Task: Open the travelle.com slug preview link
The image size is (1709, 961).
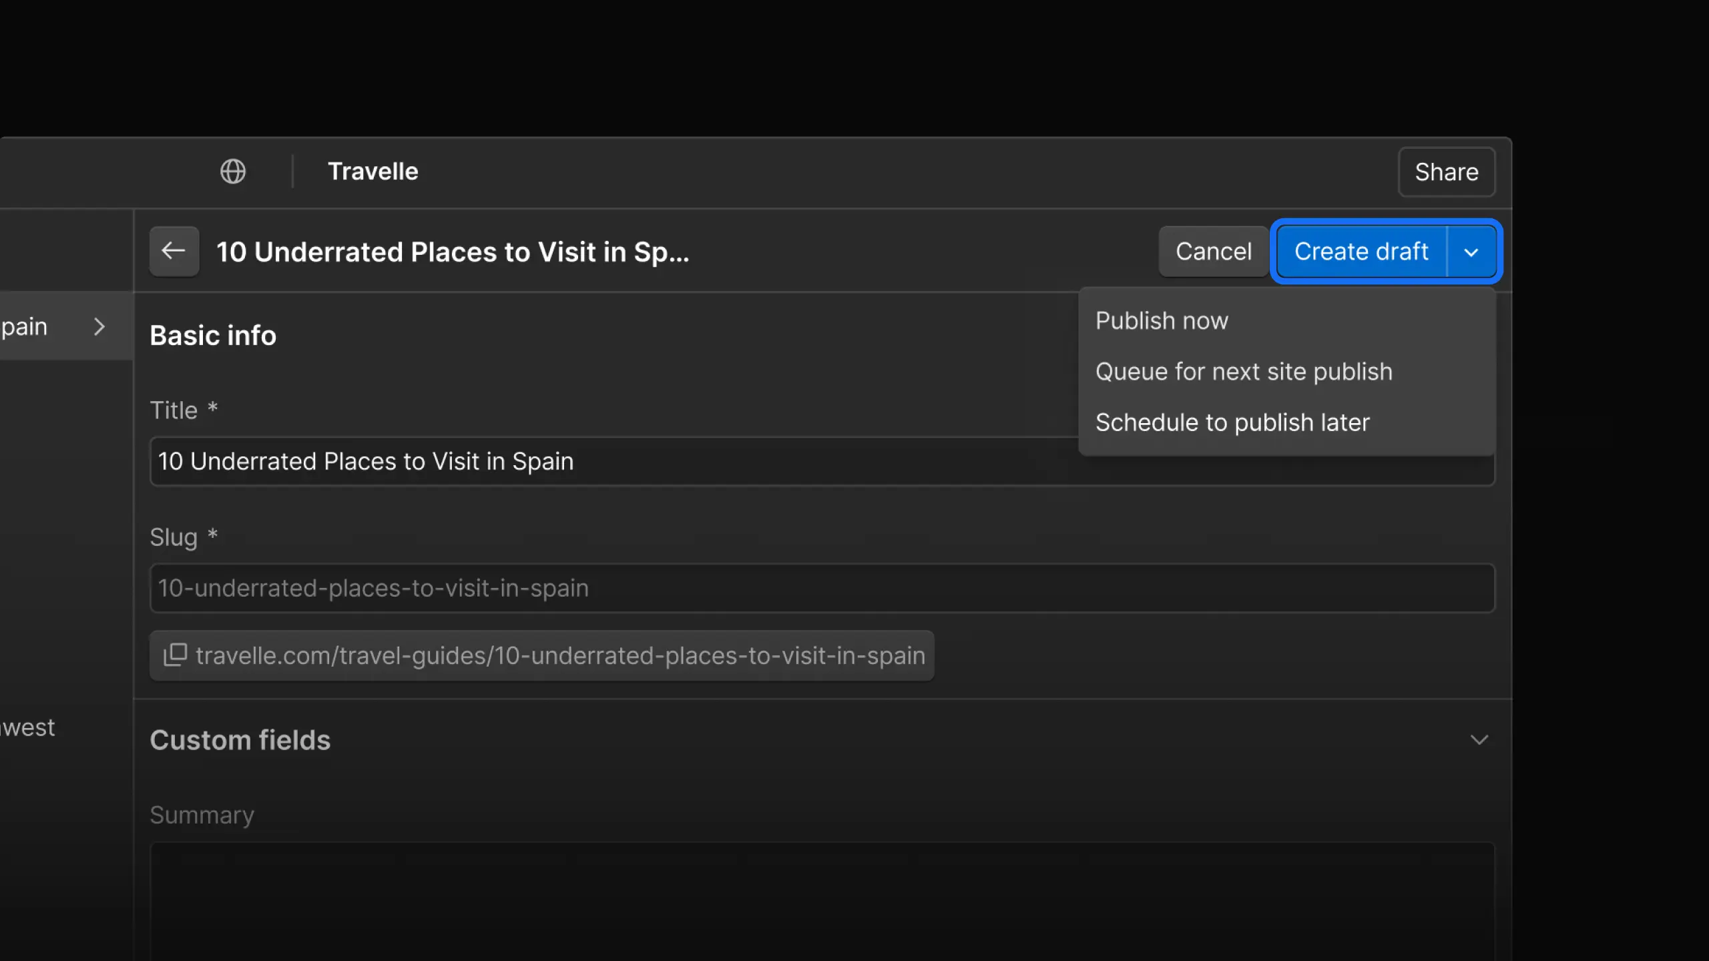Action: 559,655
